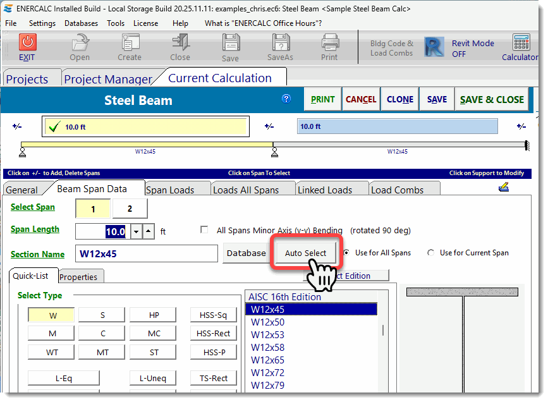The image size is (548, 402).
Task: Check All Spans Minor Axis Bending box
Action: click(x=204, y=229)
